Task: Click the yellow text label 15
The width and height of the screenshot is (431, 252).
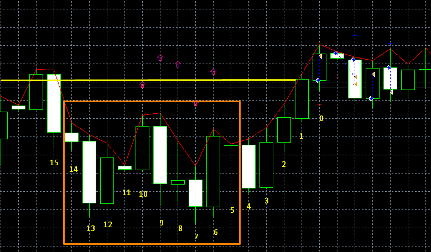Action: click(x=54, y=163)
